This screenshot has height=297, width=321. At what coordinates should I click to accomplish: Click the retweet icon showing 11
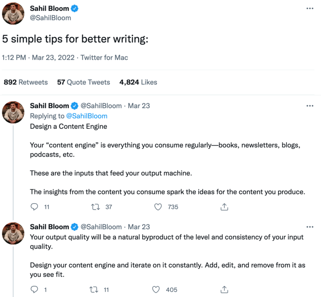[x=93, y=289]
